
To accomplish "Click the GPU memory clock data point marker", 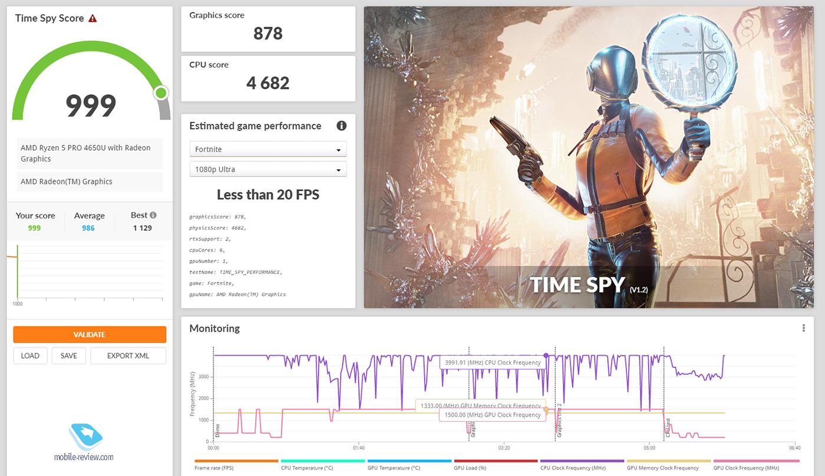I will click(x=546, y=409).
